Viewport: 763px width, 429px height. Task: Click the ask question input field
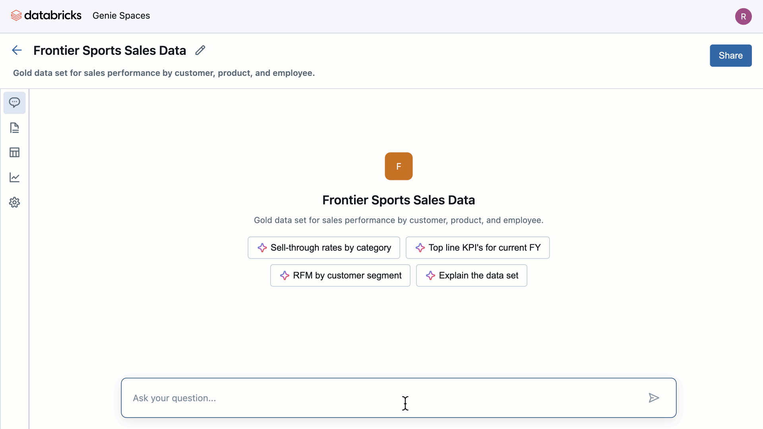[x=398, y=398]
